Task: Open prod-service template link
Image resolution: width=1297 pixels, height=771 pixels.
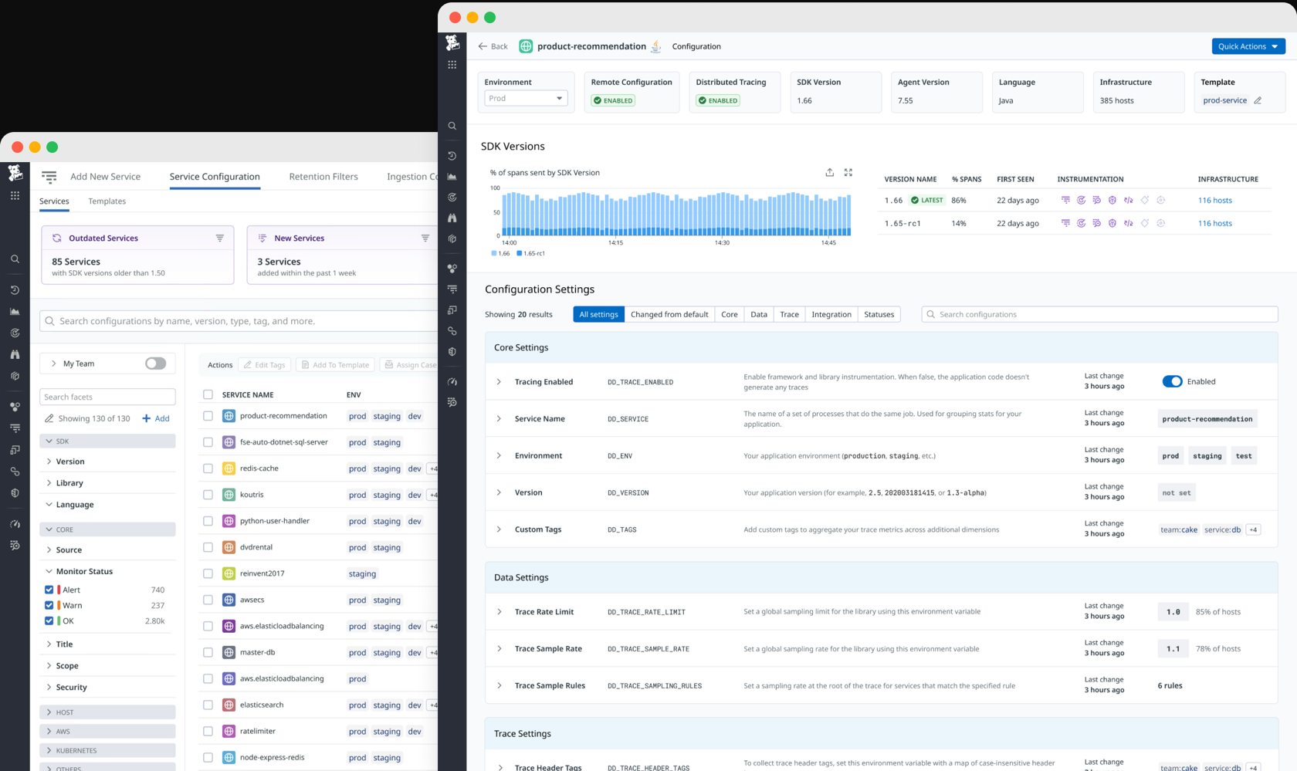Action: click(1225, 100)
